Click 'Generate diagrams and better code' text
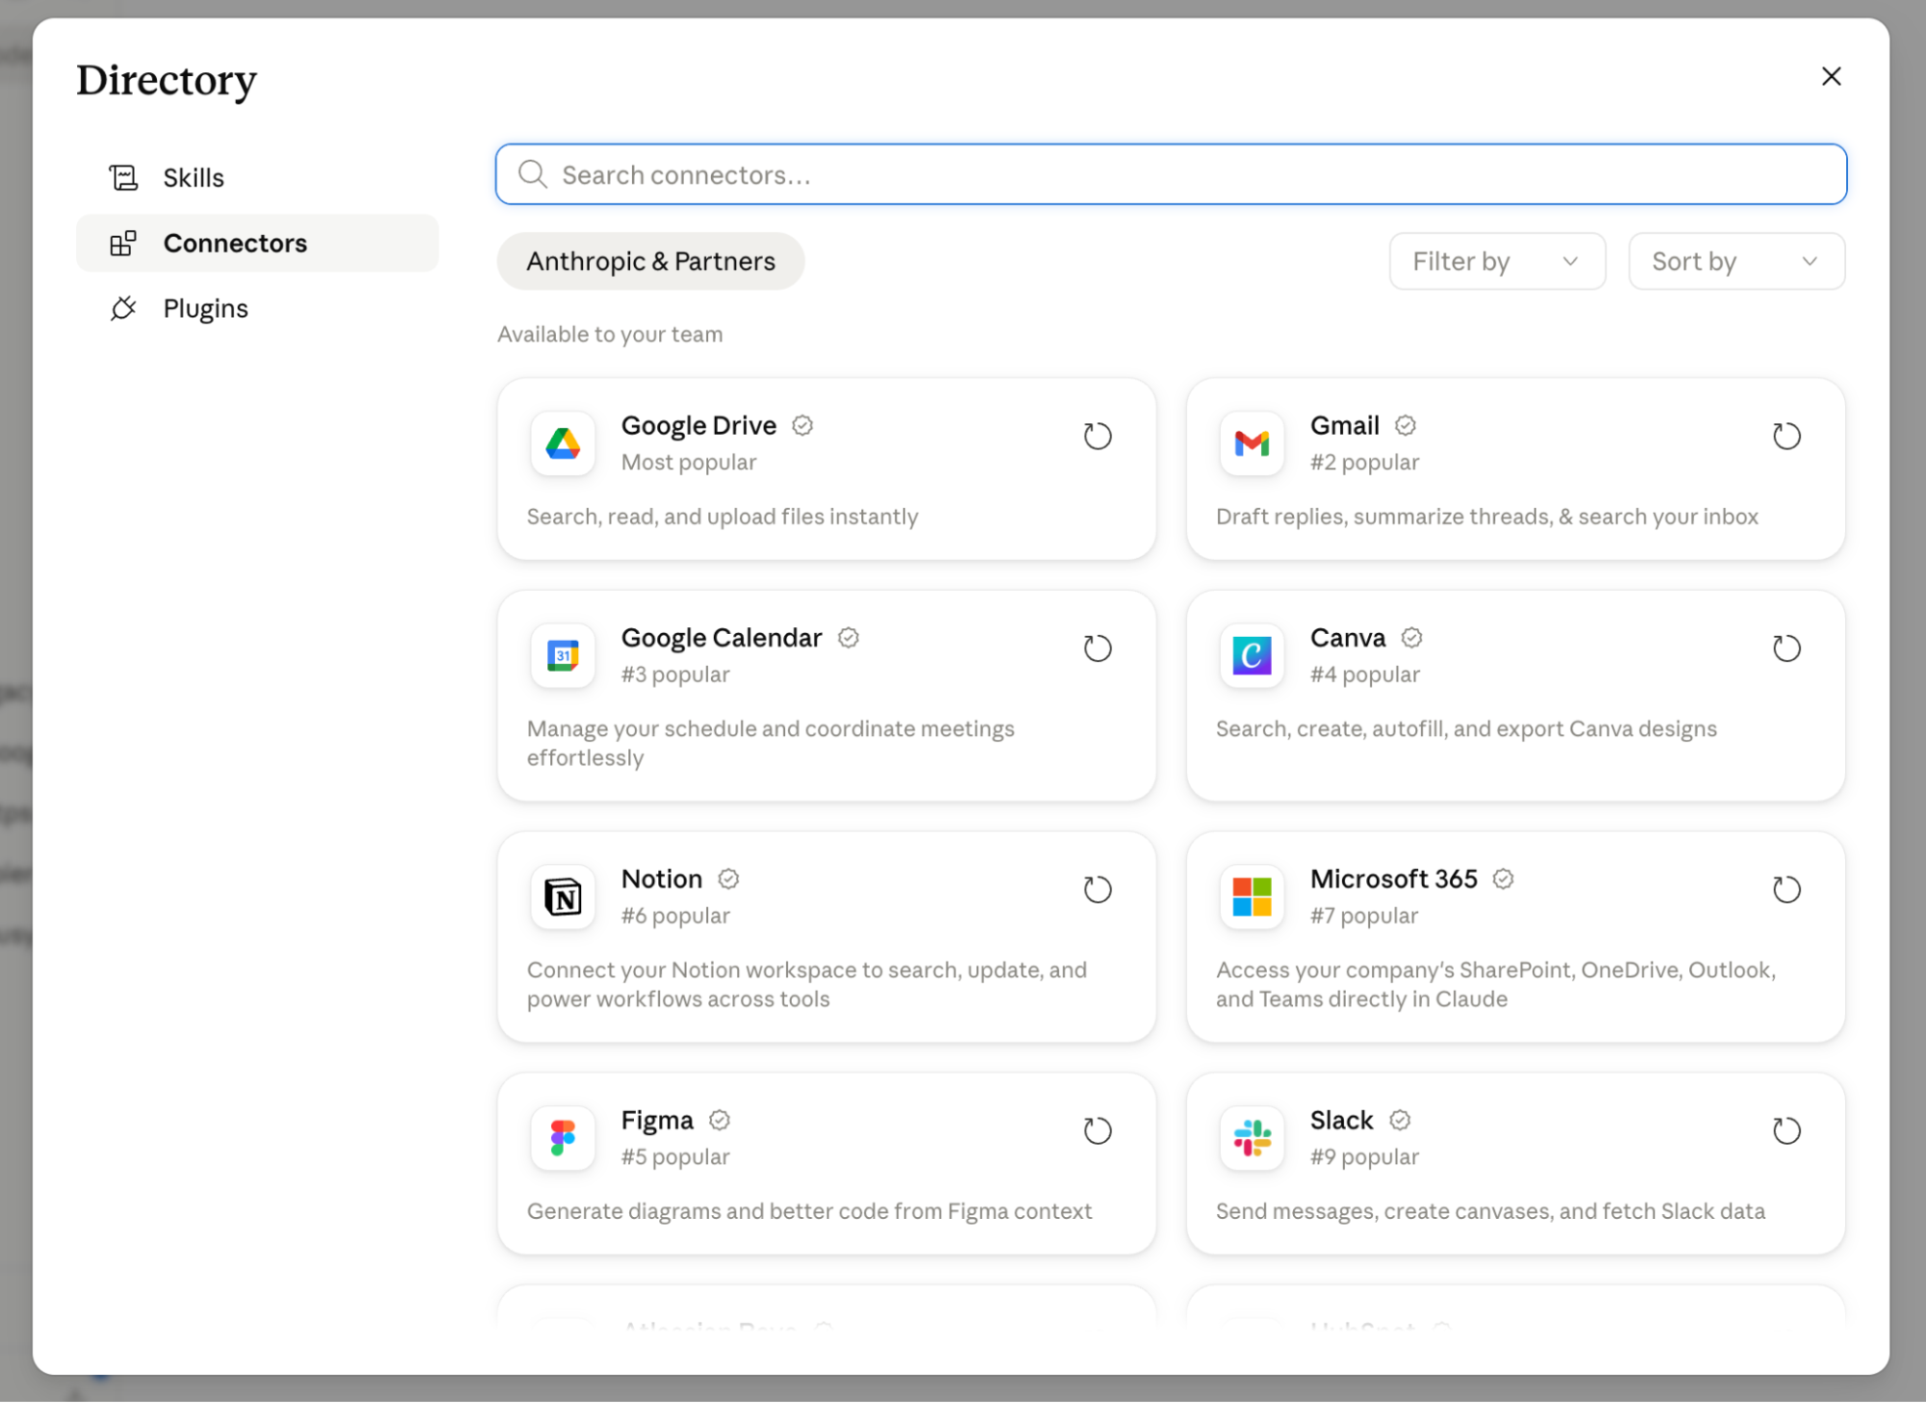The height and width of the screenshot is (1403, 1926). [x=809, y=1210]
